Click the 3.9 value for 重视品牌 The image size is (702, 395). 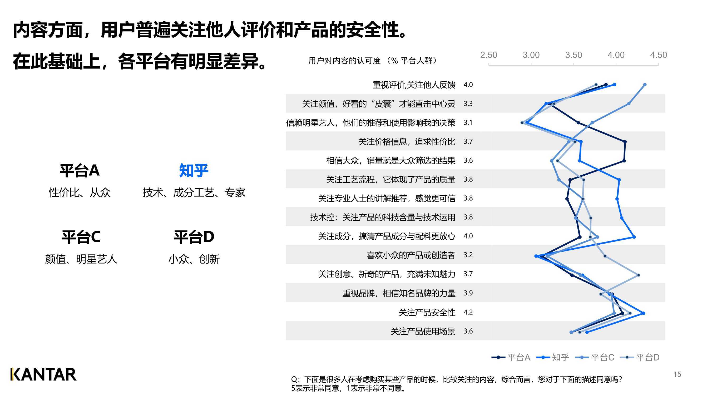pos(468,293)
